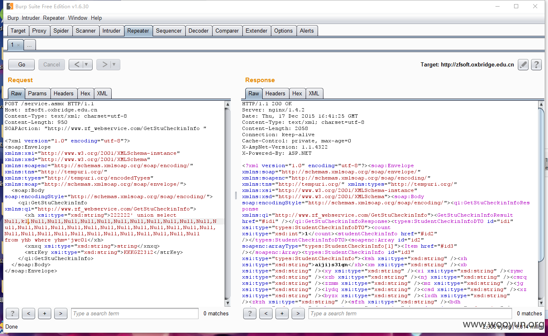Click the request pane vertical scrollbar

coord(228,203)
